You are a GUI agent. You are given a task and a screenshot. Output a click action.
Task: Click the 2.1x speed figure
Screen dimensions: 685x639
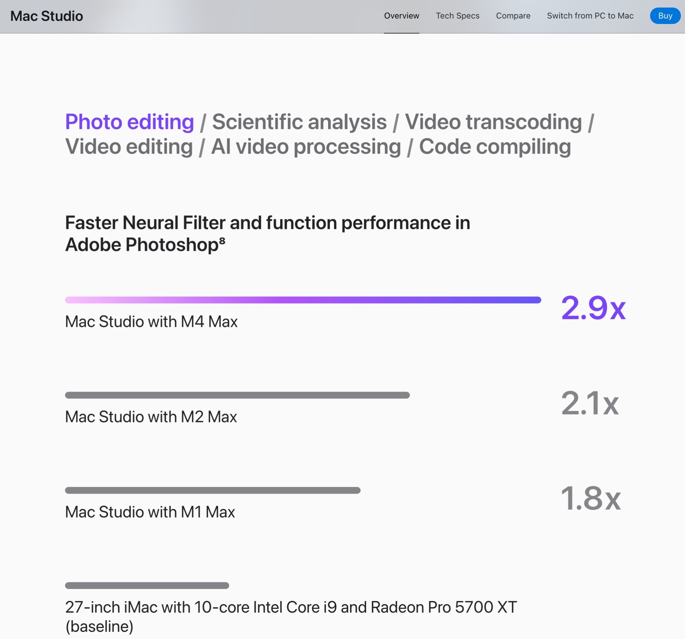point(590,403)
